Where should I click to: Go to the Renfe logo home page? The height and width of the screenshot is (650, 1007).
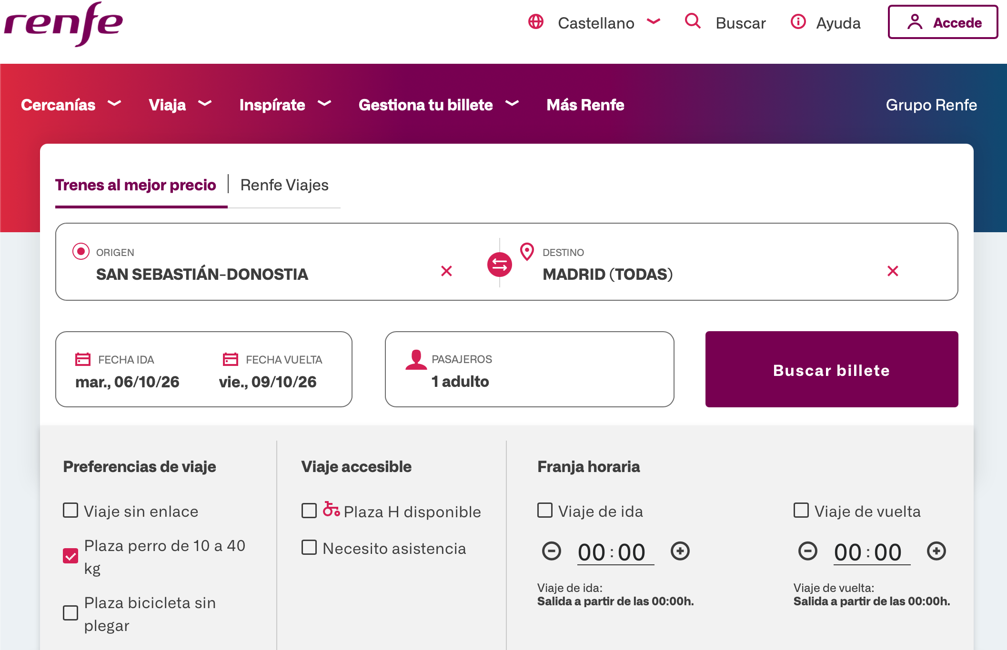pos(63,24)
